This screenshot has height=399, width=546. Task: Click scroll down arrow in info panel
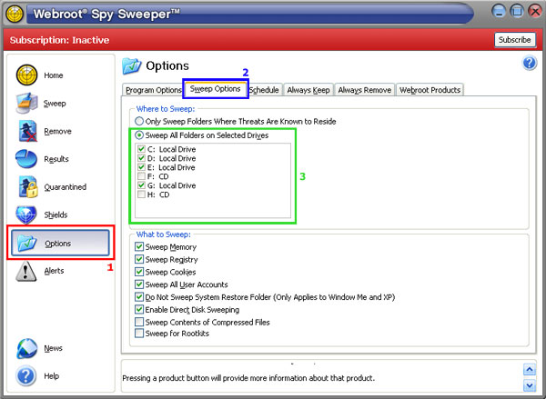530,385
